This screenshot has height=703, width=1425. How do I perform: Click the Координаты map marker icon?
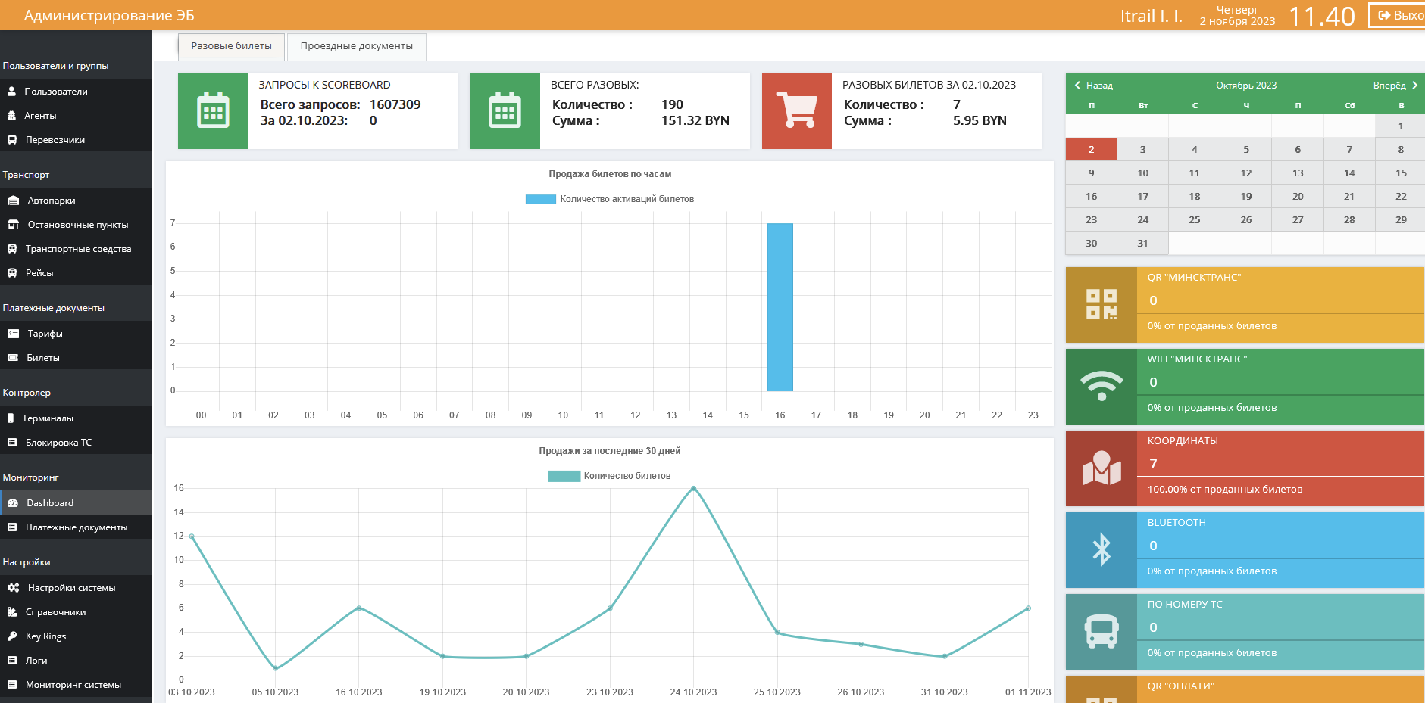click(x=1102, y=468)
